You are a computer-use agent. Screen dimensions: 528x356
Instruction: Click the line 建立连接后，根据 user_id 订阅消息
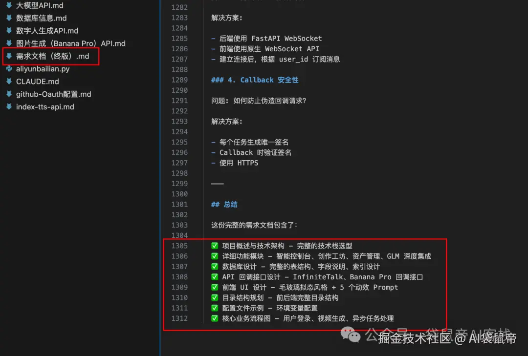(x=280, y=59)
